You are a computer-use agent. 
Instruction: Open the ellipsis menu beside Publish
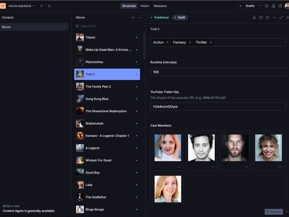click(x=287, y=211)
